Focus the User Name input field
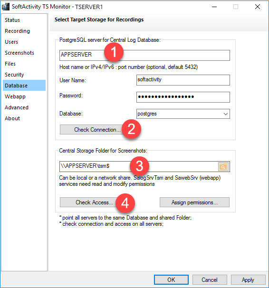Image resolution: width=269 pixels, height=288 pixels. click(183, 80)
